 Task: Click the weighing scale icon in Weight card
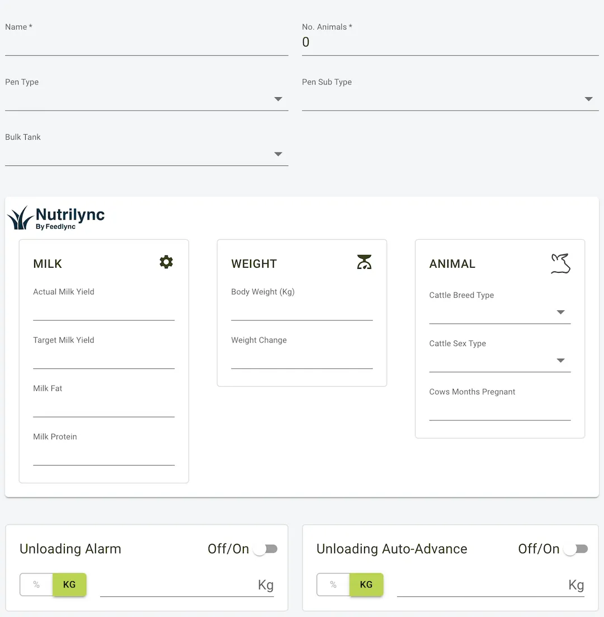(364, 262)
